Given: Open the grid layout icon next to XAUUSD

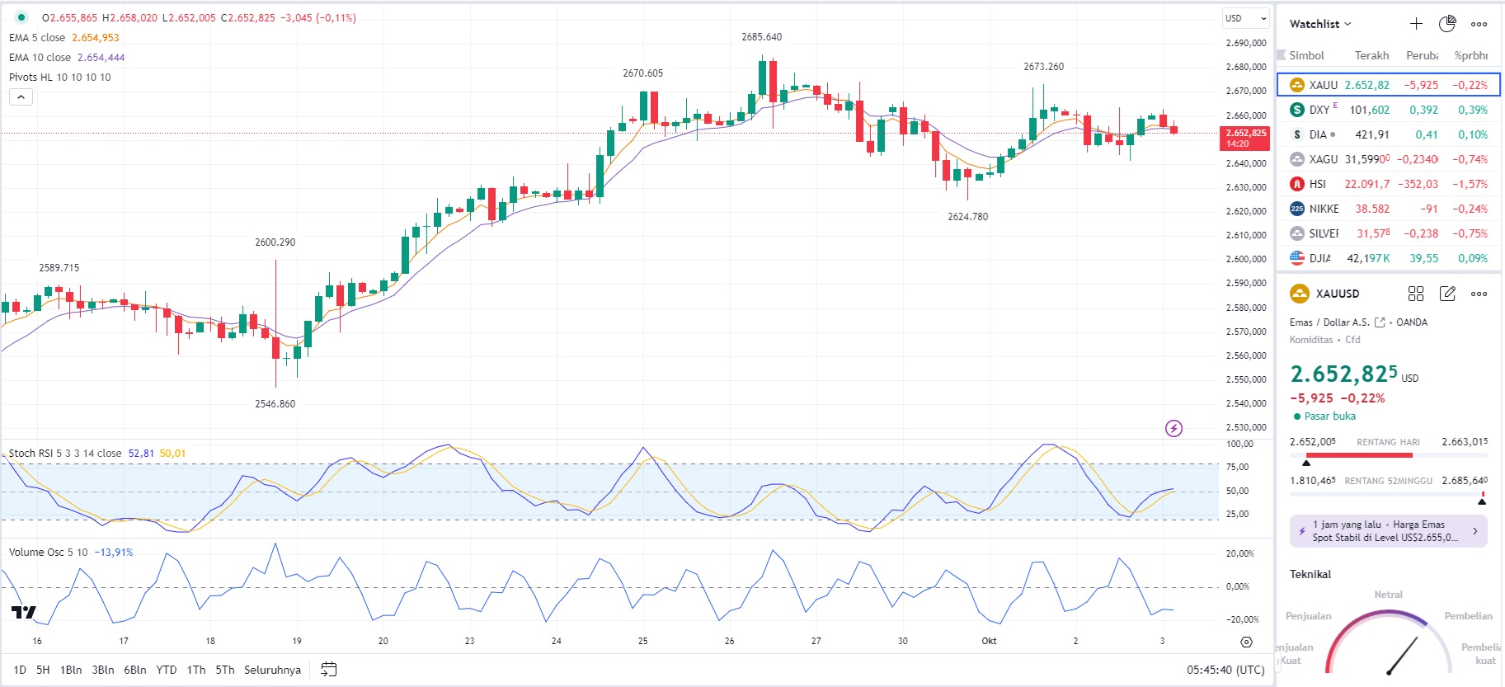Looking at the screenshot, I should click(1416, 294).
